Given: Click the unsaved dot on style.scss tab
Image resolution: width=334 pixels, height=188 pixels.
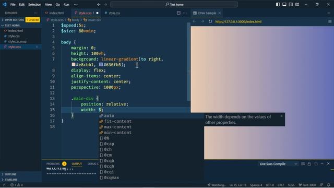Looking at the screenshot, I should pyautogui.click(x=98, y=13).
